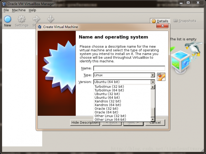The width and height of the screenshot is (206, 154).
Task: Select Oracle (64 bit) version entry
Action: pyautogui.click(x=123, y=112)
